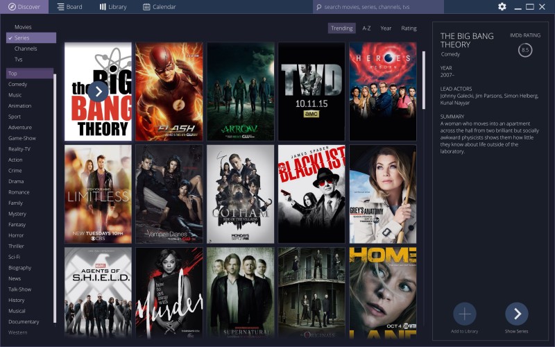The height and width of the screenshot is (347, 555).
Task: Filter by Comedy genre
Action: (x=18, y=84)
